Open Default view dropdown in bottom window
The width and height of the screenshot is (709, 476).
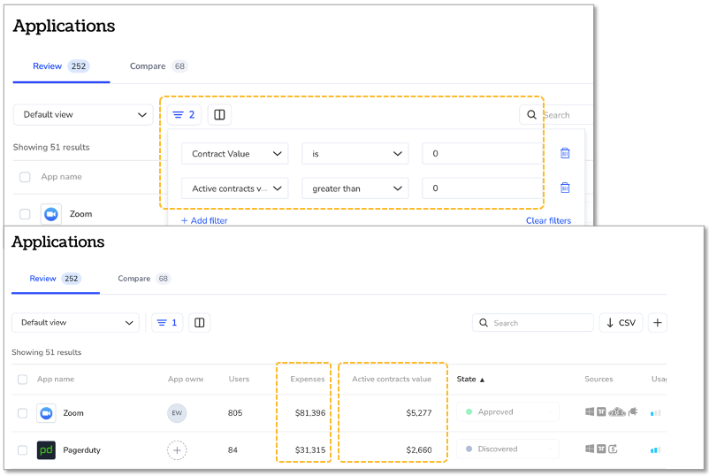(75, 323)
